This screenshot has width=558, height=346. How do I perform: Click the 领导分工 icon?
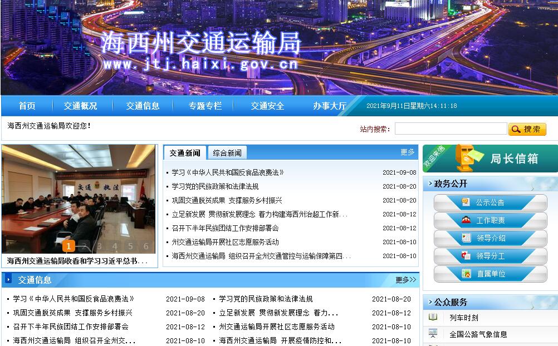[x=466, y=255]
